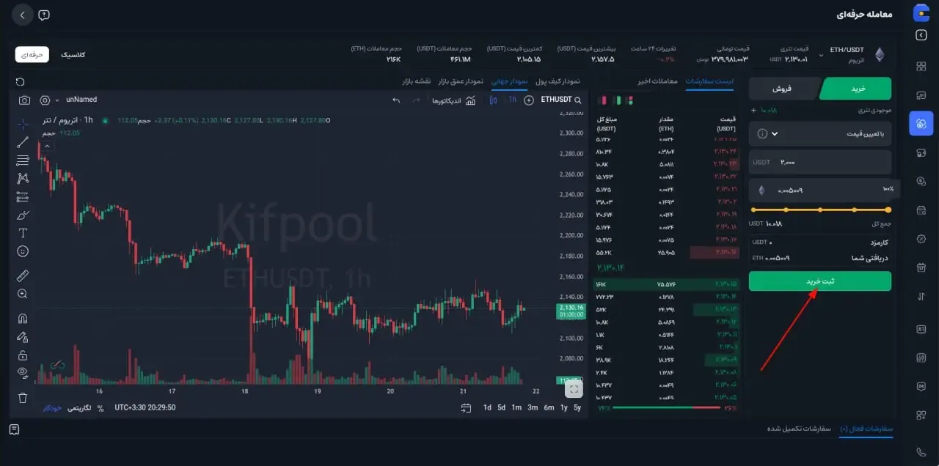Change the candlestick chart type
Image resolution: width=939 pixels, height=466 pixels.
pyautogui.click(x=493, y=100)
